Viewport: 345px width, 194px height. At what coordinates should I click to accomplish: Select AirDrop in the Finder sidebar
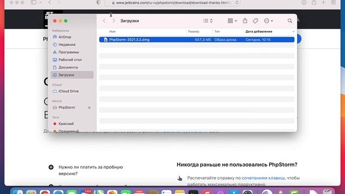pyautogui.click(x=65, y=37)
